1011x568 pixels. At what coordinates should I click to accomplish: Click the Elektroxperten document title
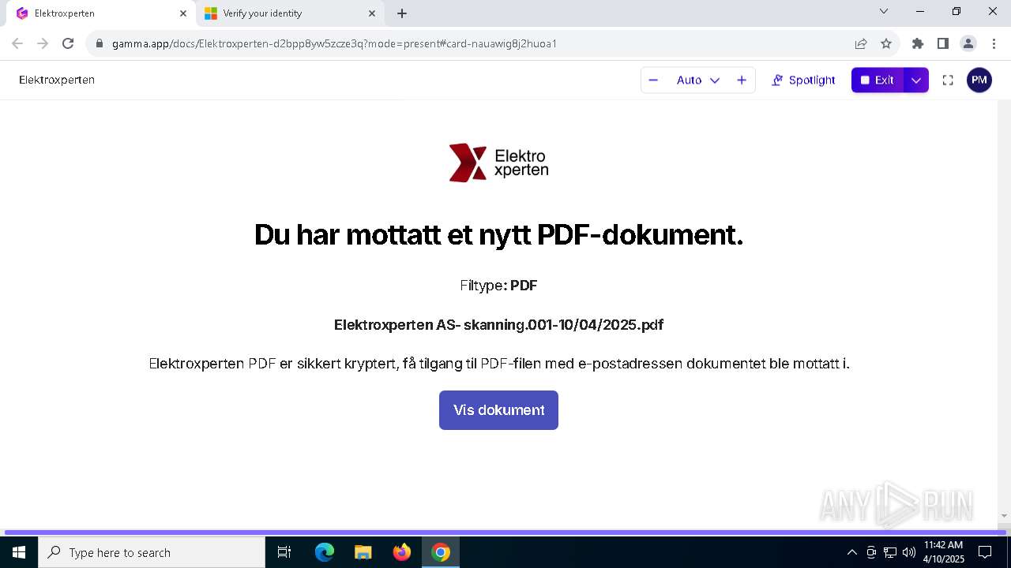click(x=57, y=80)
